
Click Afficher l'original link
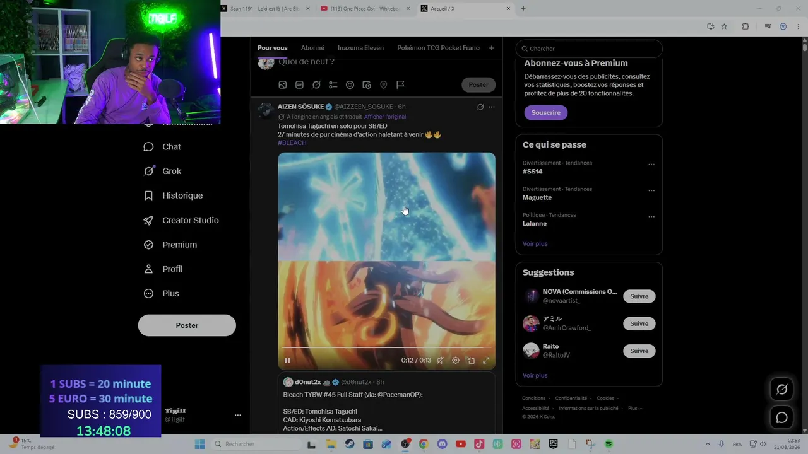pos(385,117)
